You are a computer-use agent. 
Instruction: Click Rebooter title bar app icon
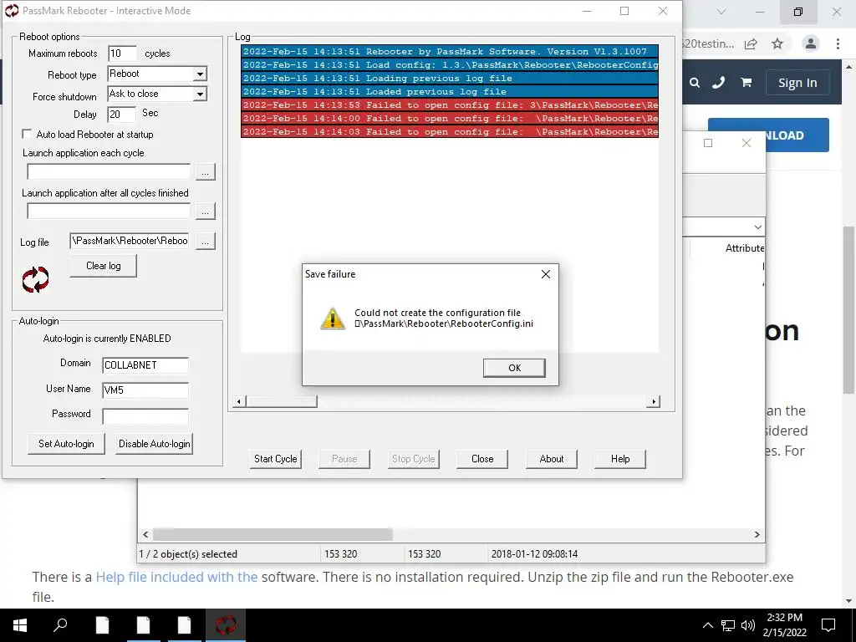[x=12, y=10]
